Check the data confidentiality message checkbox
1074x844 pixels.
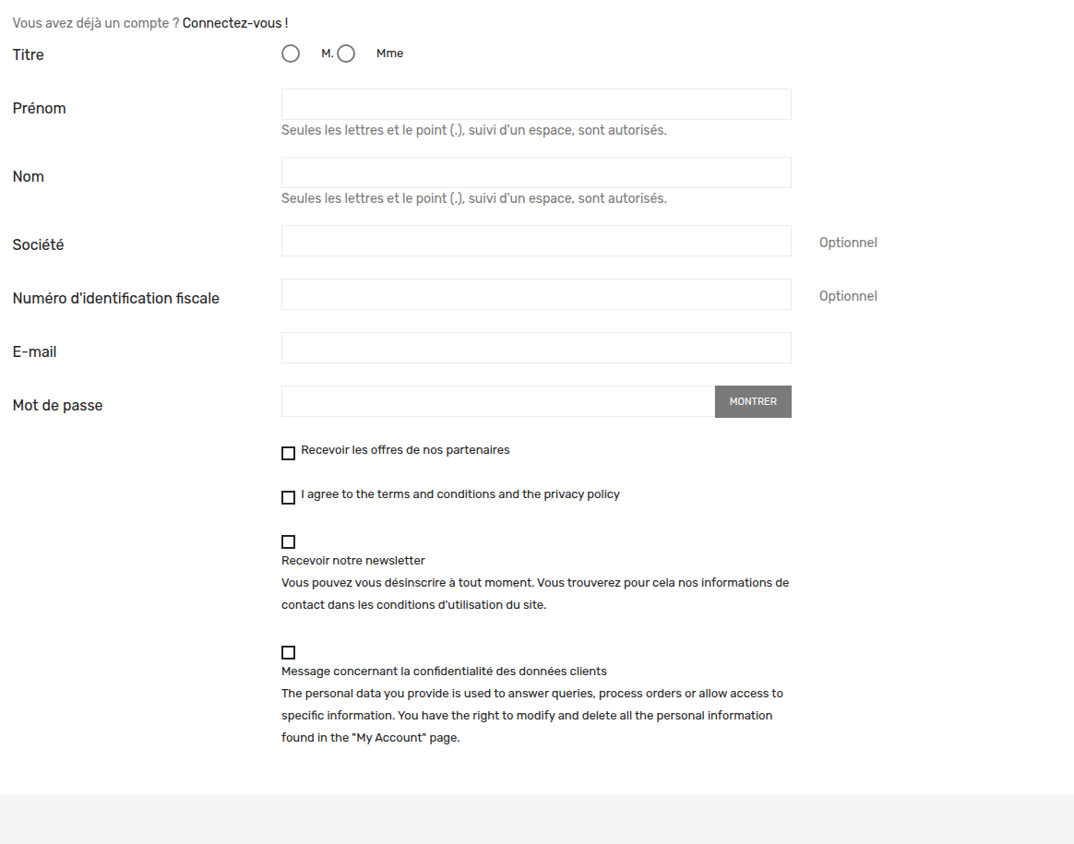click(x=289, y=652)
